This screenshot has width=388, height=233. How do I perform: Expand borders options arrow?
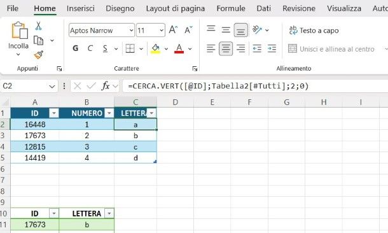pyautogui.click(x=141, y=49)
